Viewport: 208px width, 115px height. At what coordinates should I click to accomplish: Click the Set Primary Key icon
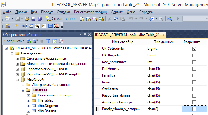[x=16, y=26]
